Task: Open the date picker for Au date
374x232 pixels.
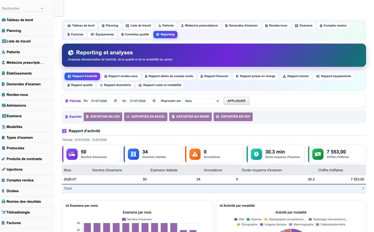Action: tap(154, 101)
